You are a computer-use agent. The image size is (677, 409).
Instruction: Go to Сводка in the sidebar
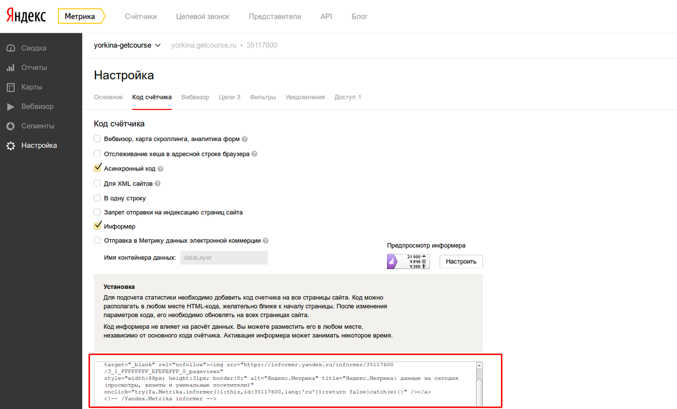point(34,49)
